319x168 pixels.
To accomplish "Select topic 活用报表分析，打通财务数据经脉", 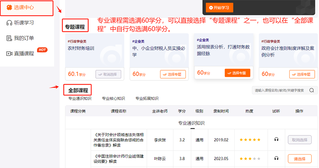I will point(237,73).
